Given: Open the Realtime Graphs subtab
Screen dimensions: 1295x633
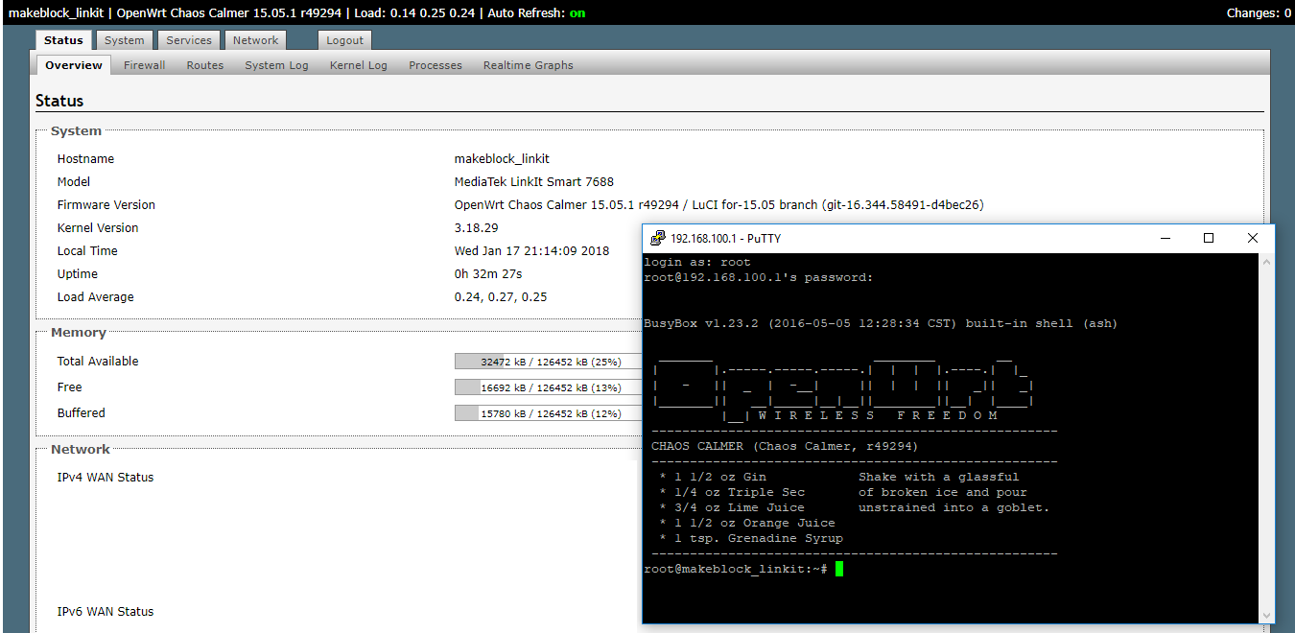Looking at the screenshot, I should click(529, 65).
